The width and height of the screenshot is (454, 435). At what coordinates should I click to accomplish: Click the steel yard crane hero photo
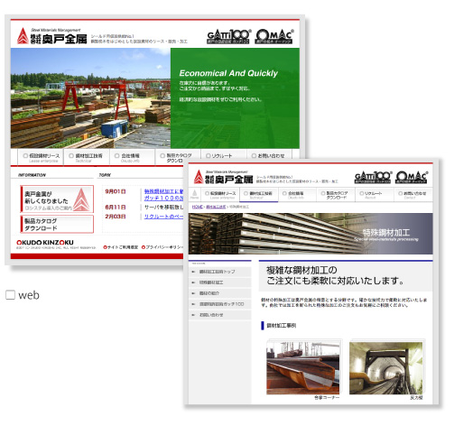(x=90, y=98)
